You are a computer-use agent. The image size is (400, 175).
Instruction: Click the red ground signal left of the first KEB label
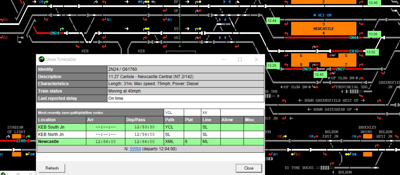click(x=78, y=47)
